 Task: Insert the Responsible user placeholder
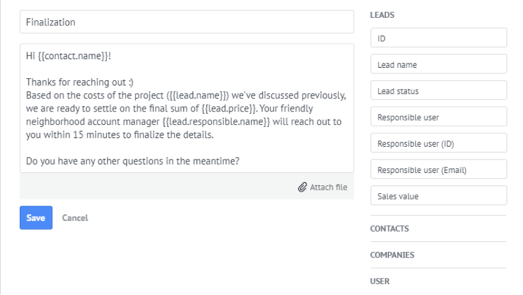tap(438, 116)
